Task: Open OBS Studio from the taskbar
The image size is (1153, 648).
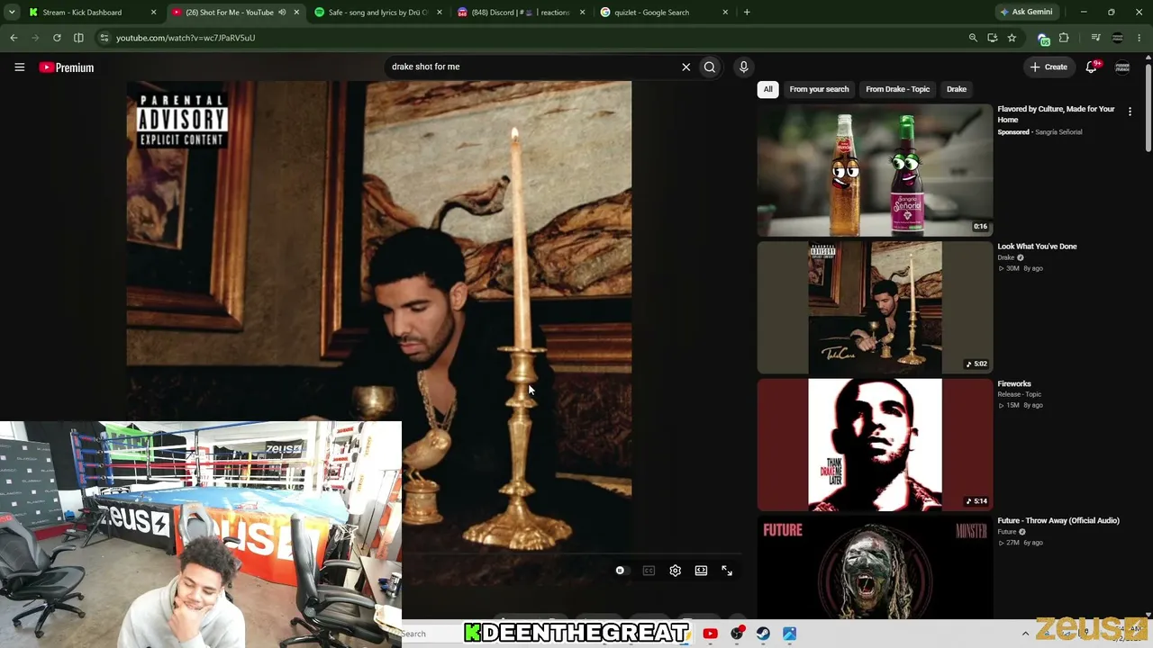Action: coord(737,634)
